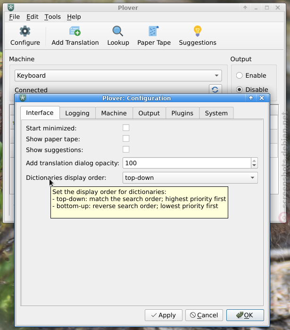Open the Help menu
Viewport: 290px width, 330px height.
coord(74,17)
